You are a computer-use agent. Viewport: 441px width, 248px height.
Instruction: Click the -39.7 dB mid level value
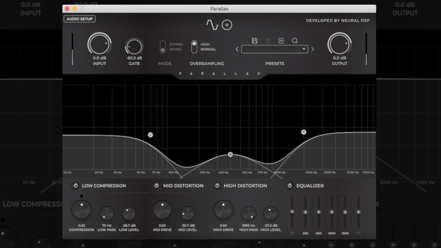(x=188, y=225)
